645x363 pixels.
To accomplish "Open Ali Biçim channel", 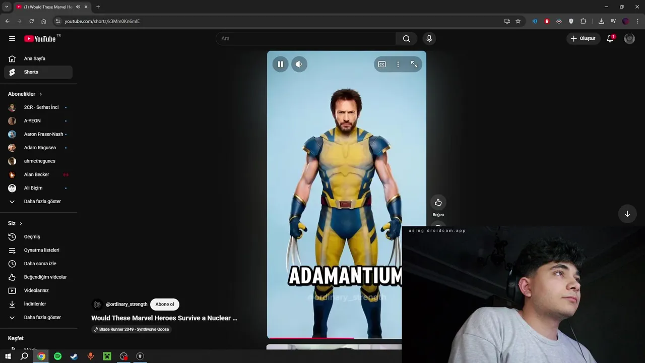I will tap(38, 188).
